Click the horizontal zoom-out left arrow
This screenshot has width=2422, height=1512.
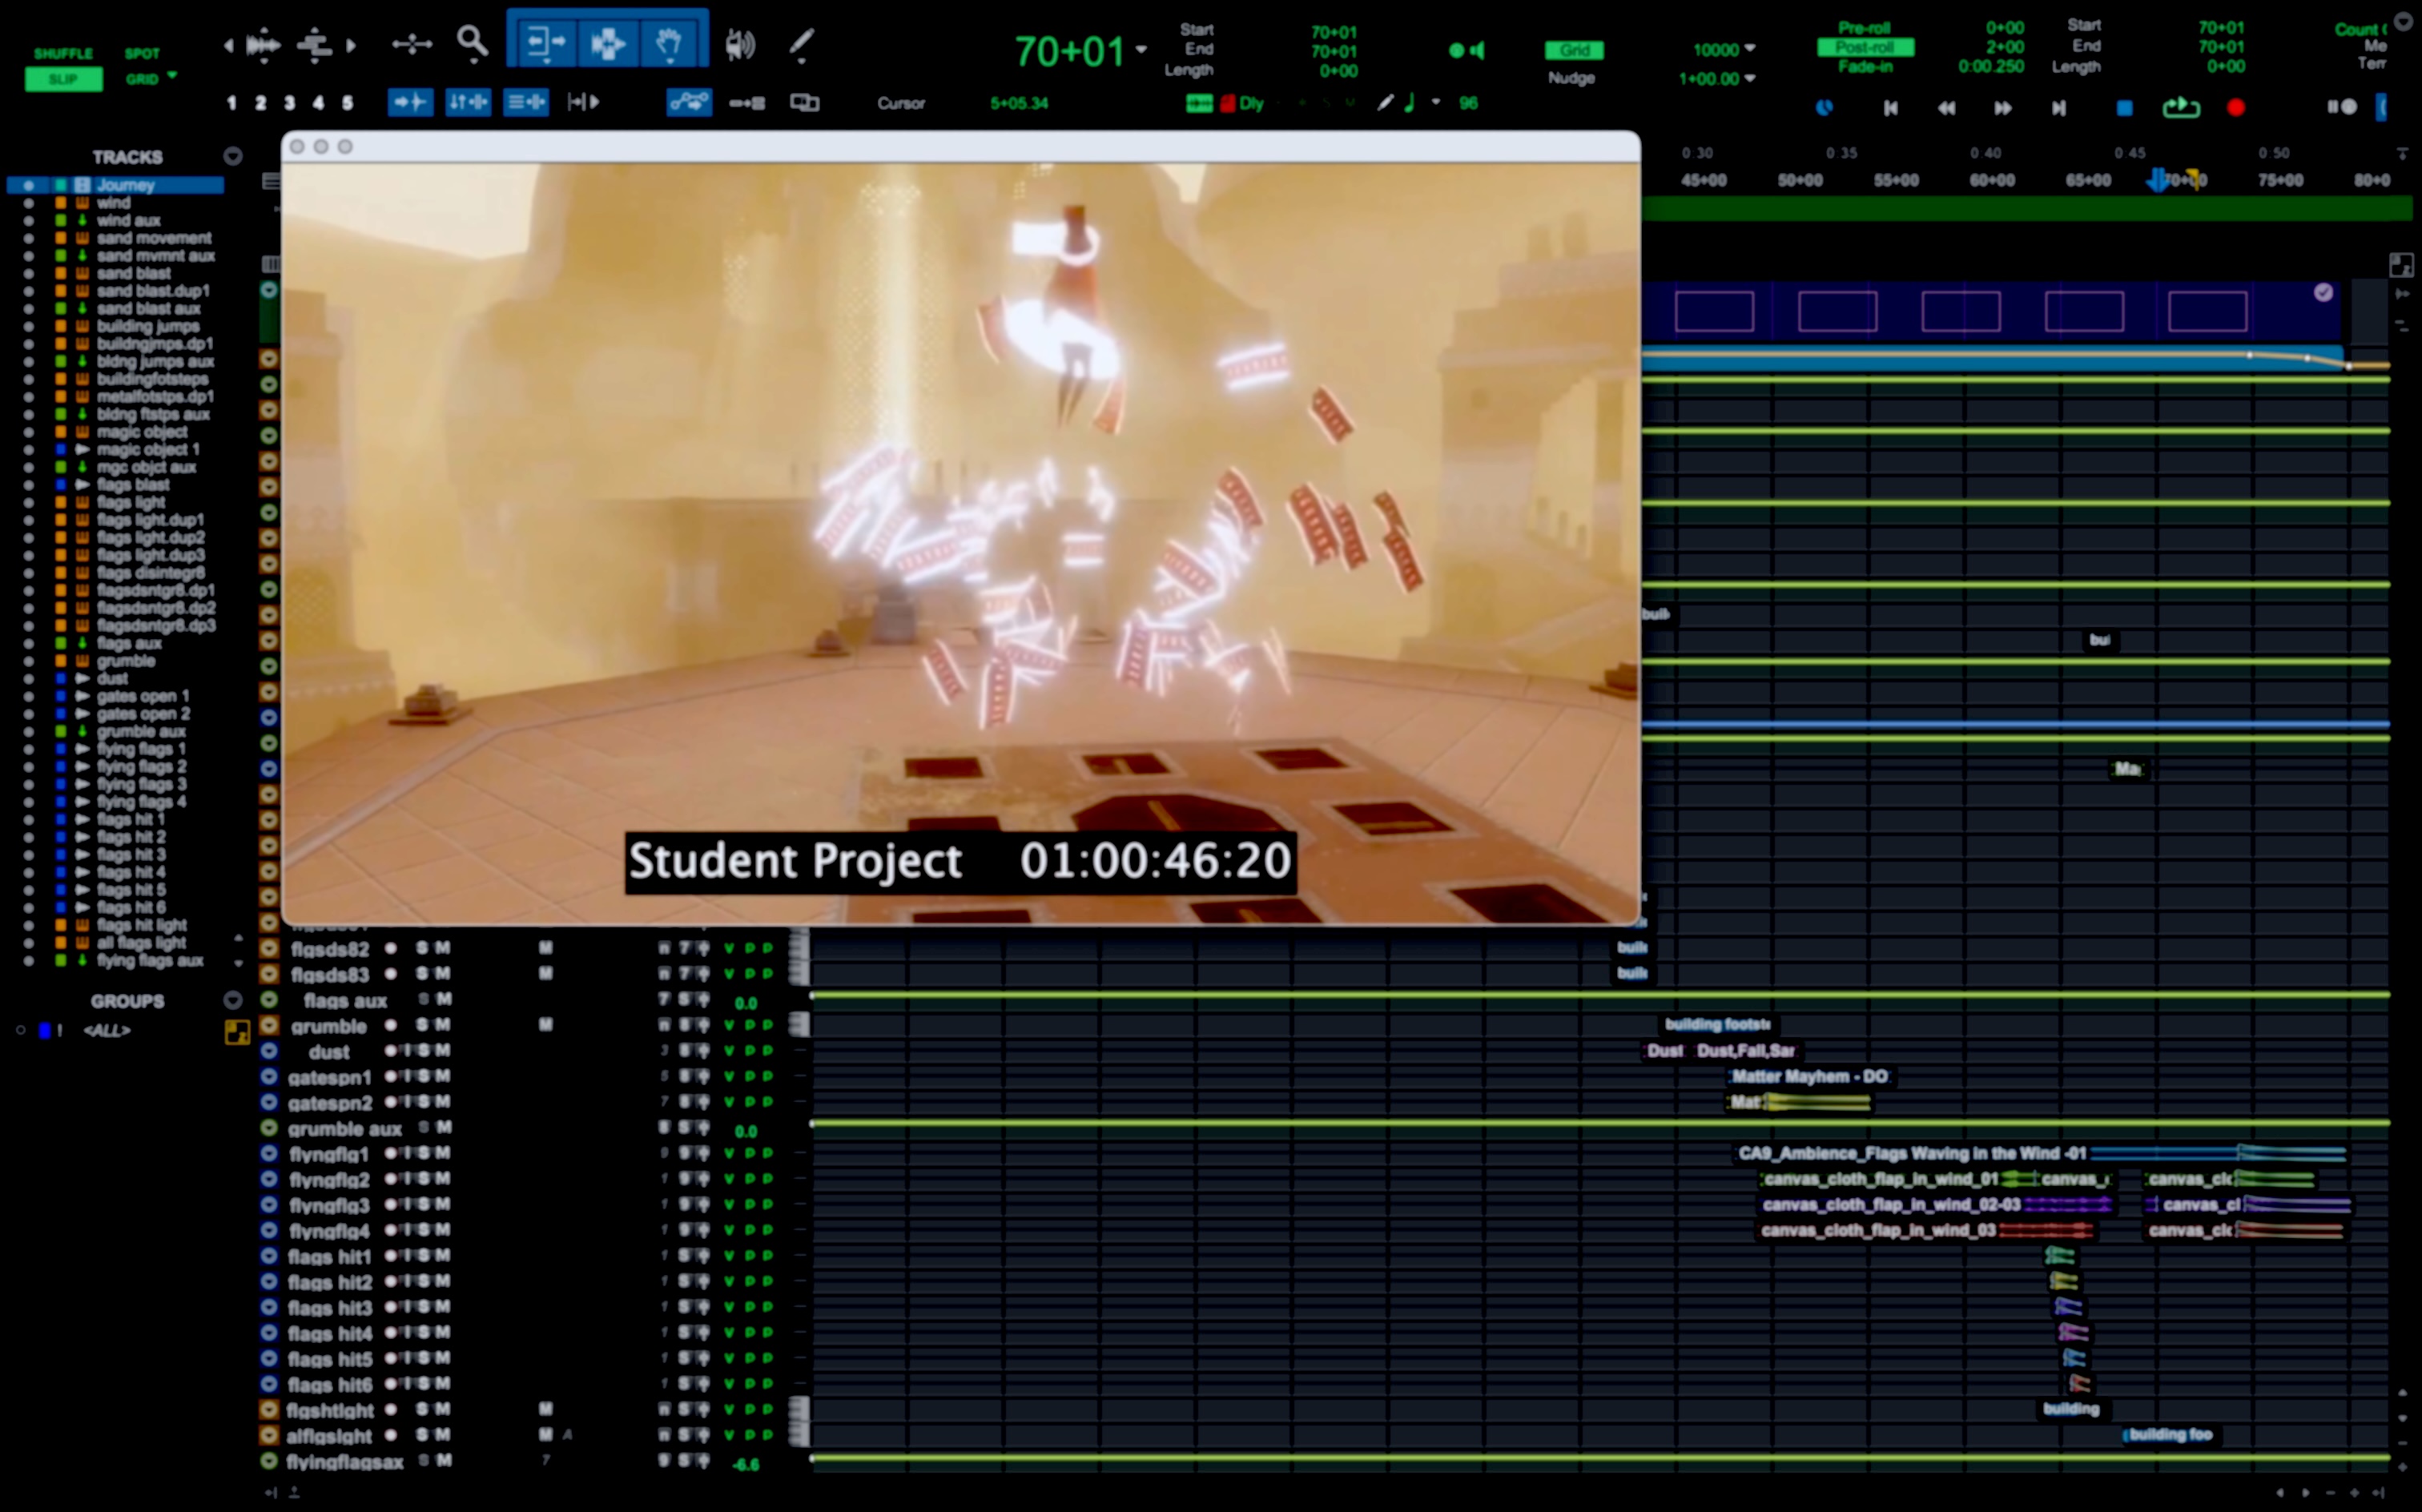click(x=229, y=44)
